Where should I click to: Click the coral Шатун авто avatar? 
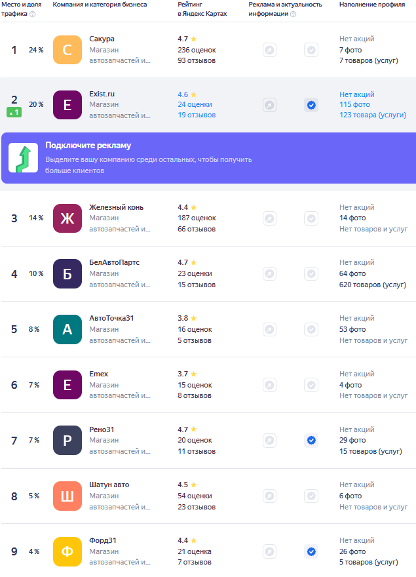click(x=67, y=496)
